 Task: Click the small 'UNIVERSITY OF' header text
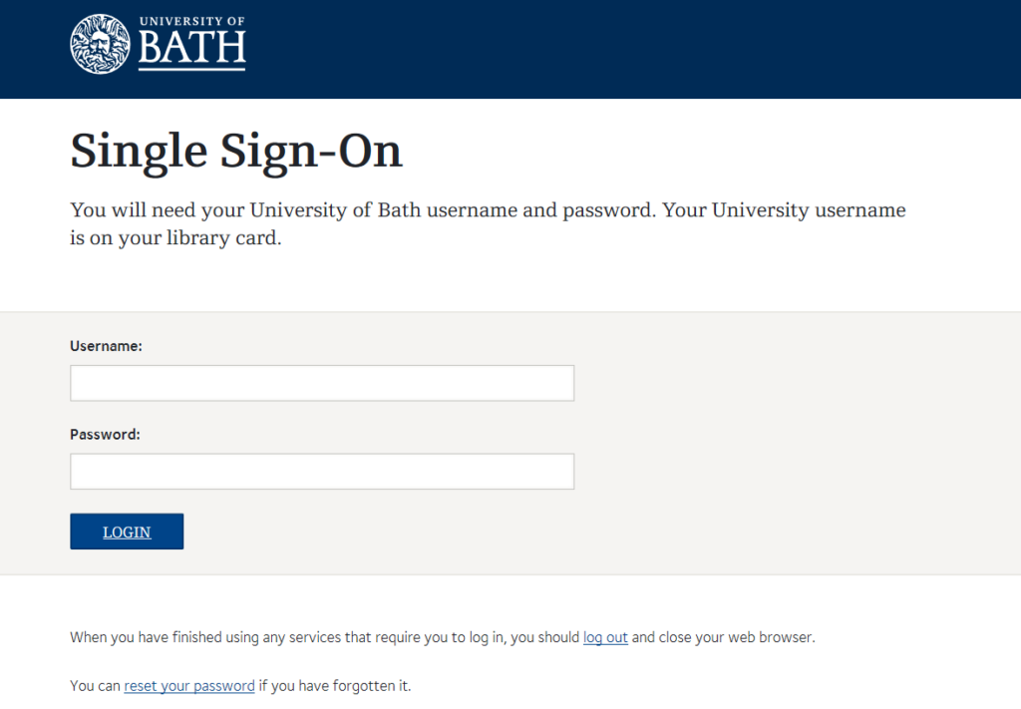(x=192, y=21)
